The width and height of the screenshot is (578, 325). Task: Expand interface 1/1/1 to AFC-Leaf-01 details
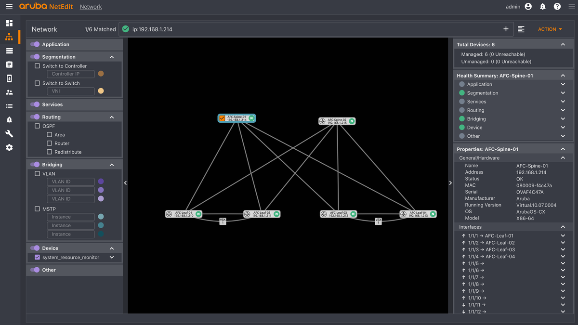563,235
